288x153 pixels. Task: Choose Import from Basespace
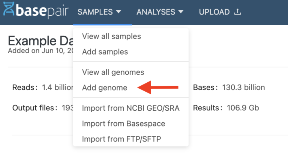(123, 123)
